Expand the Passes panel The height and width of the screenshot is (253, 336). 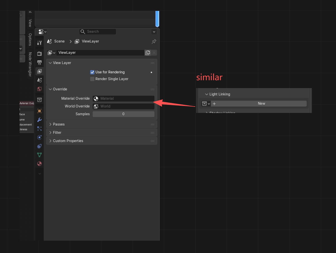click(50, 124)
